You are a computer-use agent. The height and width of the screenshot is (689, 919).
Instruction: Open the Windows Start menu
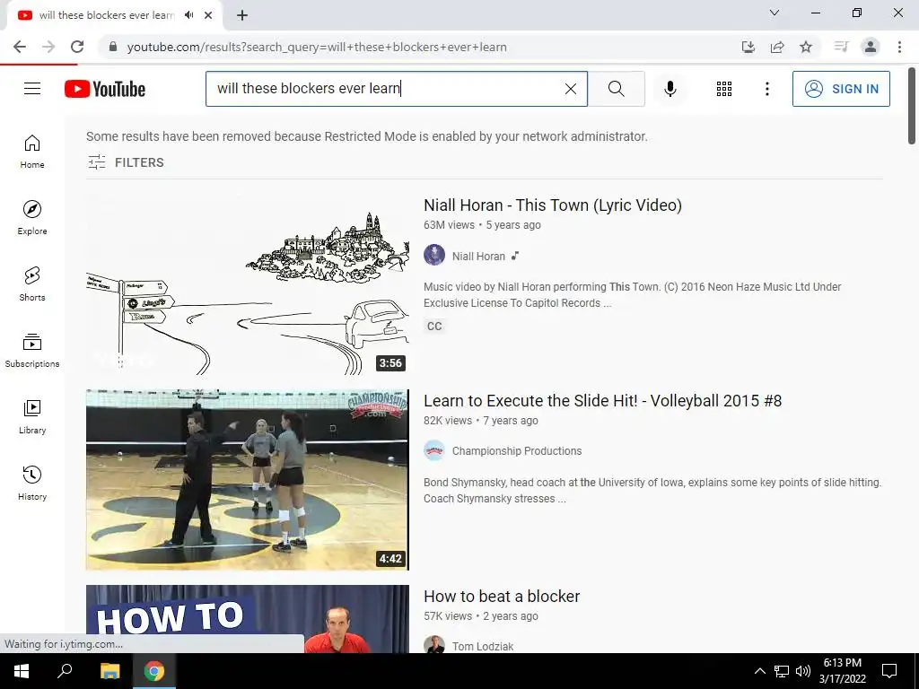(22, 671)
